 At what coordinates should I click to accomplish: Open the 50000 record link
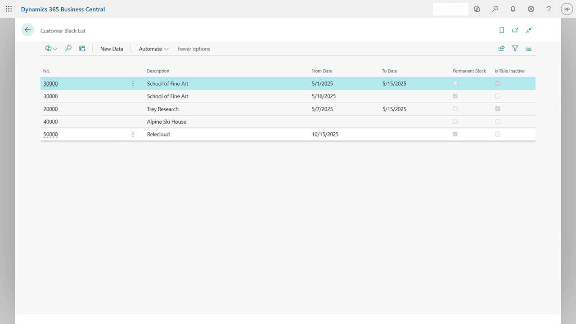click(x=50, y=134)
